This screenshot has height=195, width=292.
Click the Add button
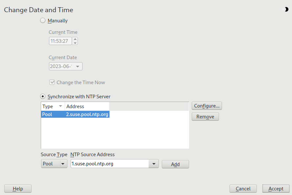tap(175, 164)
